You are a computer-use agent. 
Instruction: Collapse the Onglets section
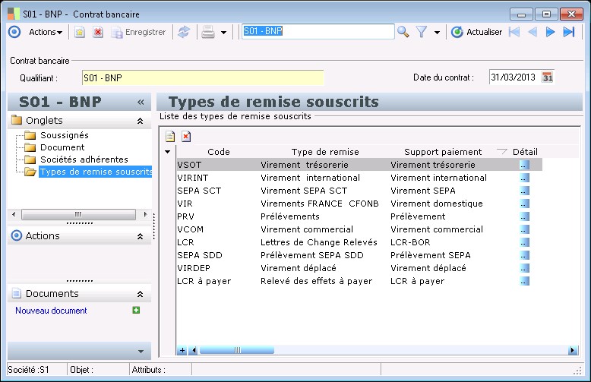pyautogui.click(x=140, y=121)
